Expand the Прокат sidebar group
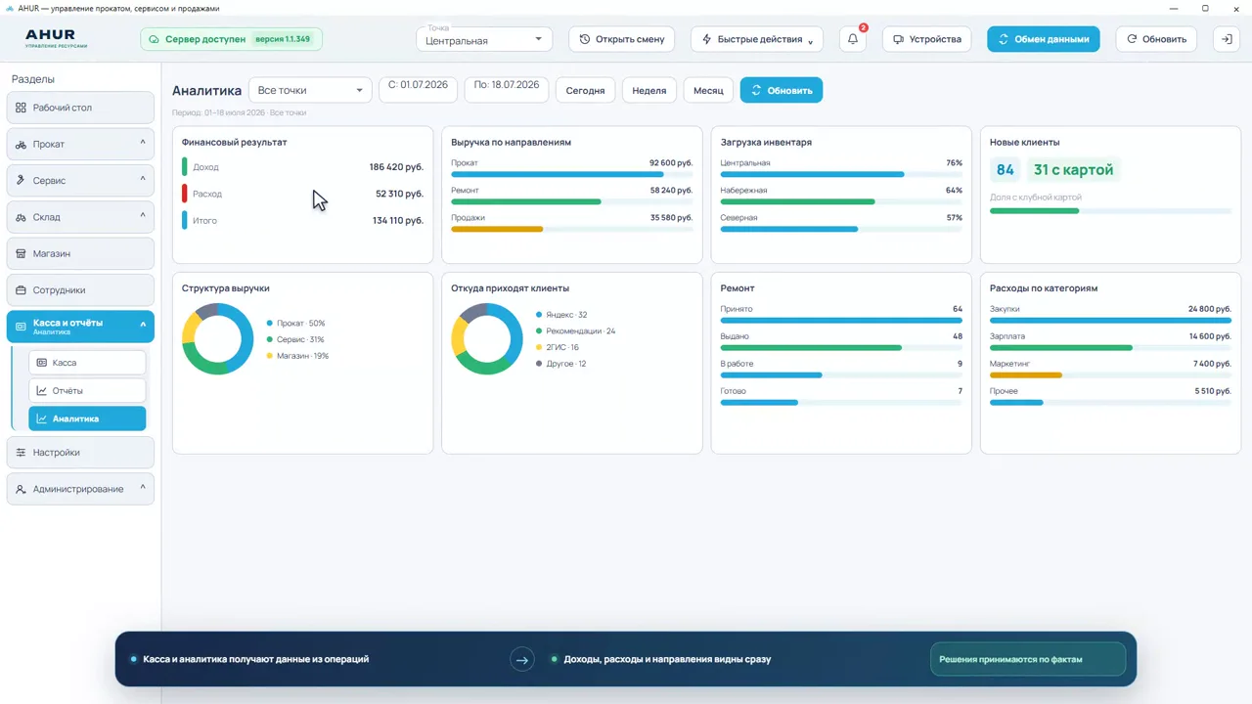Screen dimensions: 1252x704 80,144
